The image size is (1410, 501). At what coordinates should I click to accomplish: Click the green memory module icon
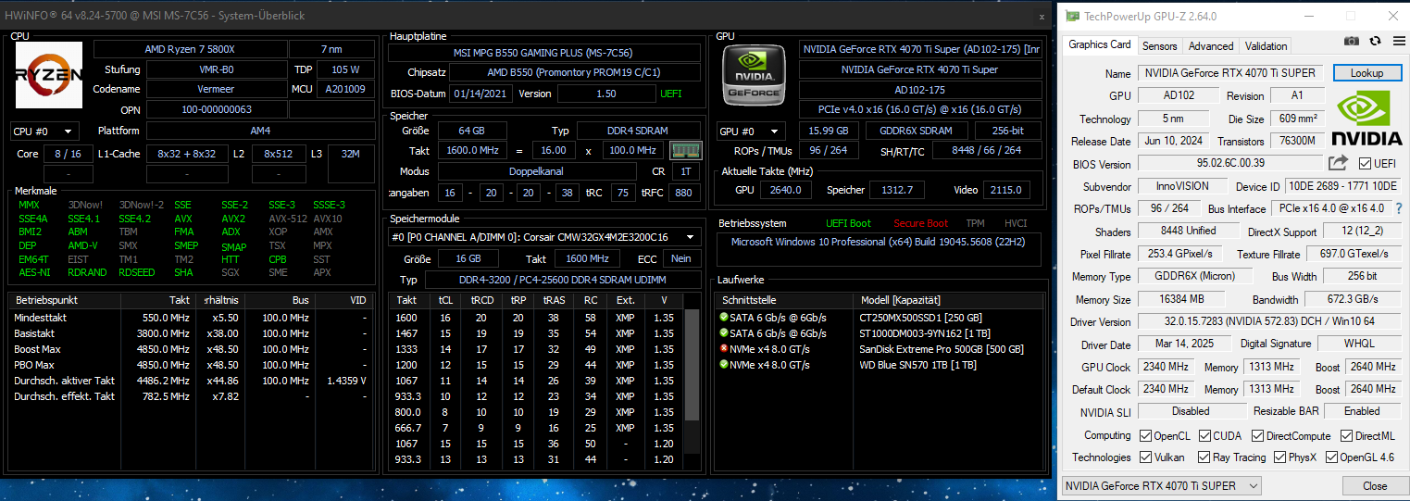[685, 150]
